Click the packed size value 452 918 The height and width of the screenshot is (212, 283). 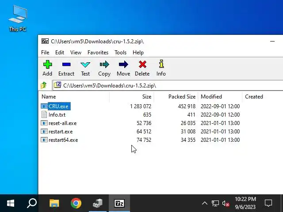click(187, 106)
